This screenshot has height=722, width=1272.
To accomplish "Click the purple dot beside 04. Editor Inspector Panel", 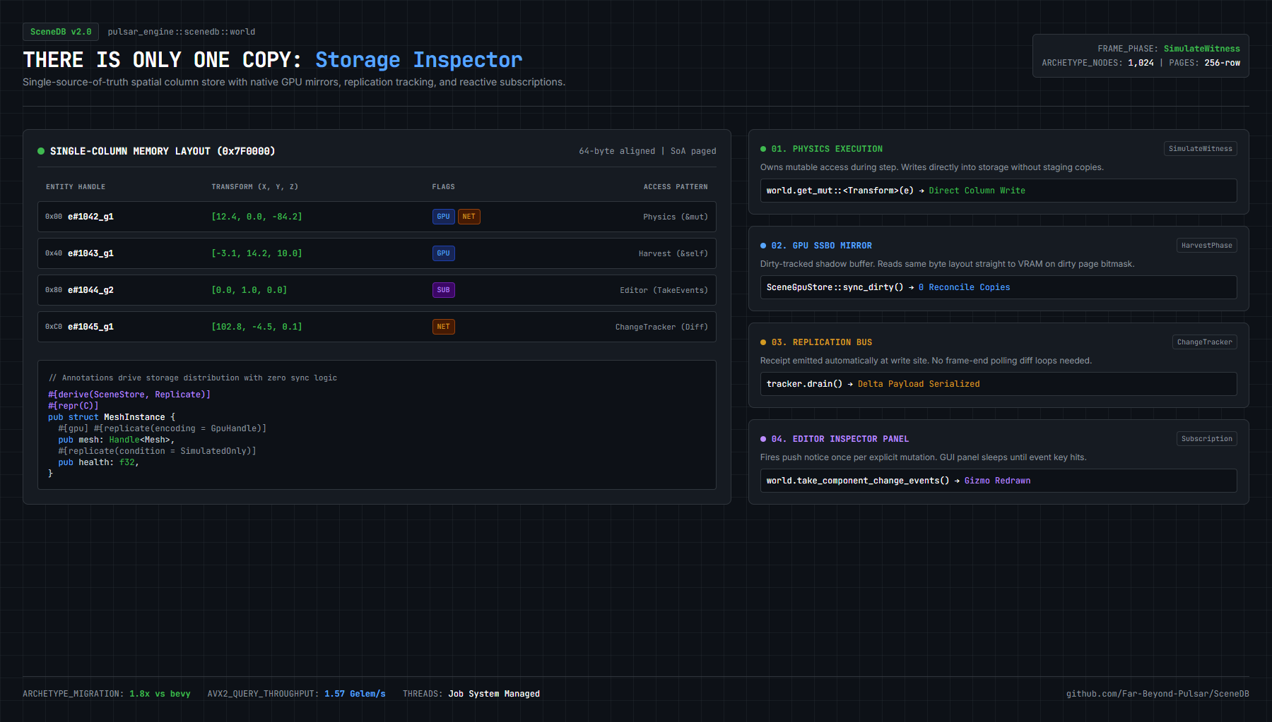I will click(763, 439).
